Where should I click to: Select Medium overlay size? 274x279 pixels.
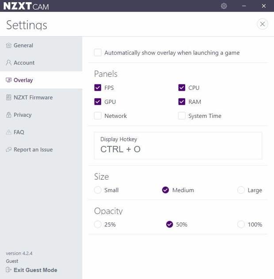point(165,190)
